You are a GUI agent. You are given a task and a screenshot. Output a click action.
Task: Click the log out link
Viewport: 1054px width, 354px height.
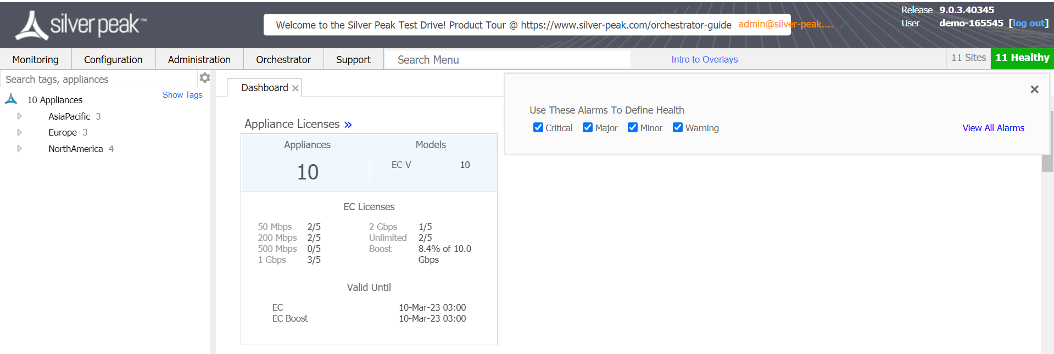1029,23
